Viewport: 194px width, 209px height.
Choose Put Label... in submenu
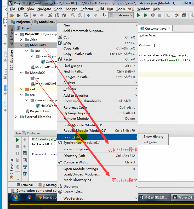[x=153, y=142]
